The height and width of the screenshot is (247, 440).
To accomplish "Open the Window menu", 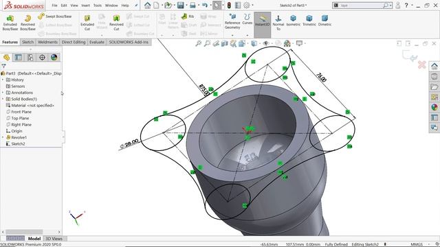I will pyautogui.click(x=111, y=5).
